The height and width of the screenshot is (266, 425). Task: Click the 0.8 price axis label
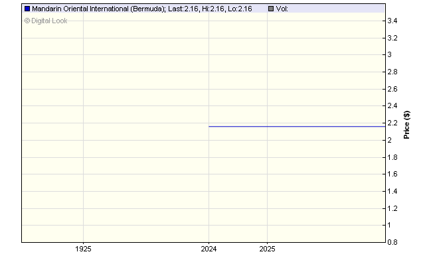(392, 242)
